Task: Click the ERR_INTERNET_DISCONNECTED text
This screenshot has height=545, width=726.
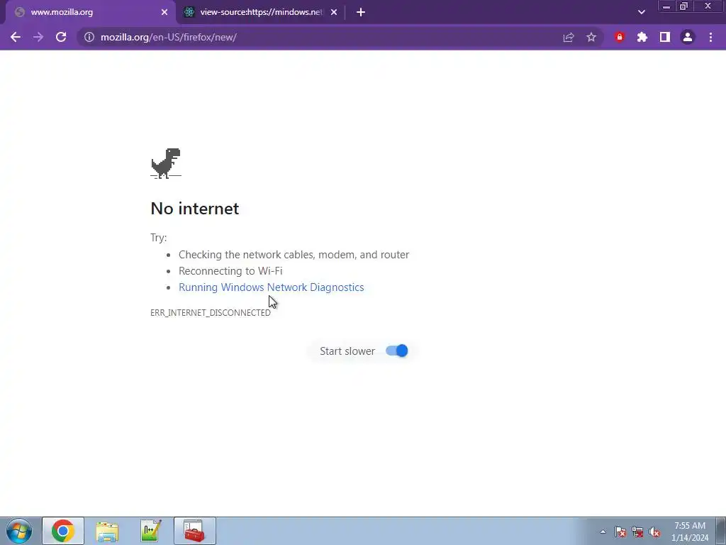Action: [x=210, y=313]
